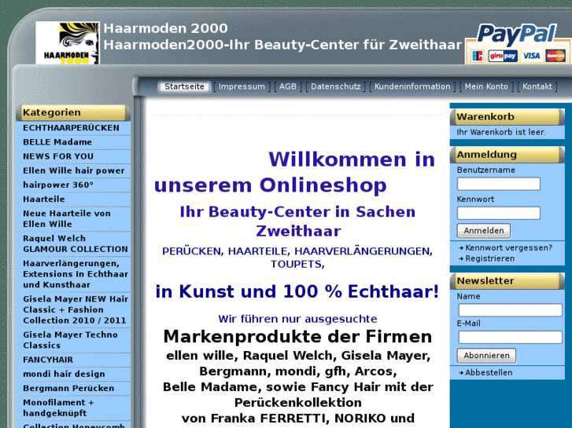
Task: Open Ellen Wille hair power category
Action: click(73, 170)
